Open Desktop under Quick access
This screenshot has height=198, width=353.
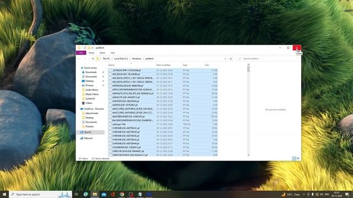[89, 81]
